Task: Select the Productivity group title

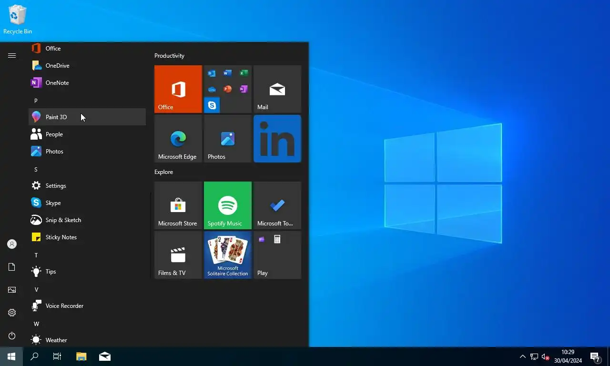Action: coord(169,56)
